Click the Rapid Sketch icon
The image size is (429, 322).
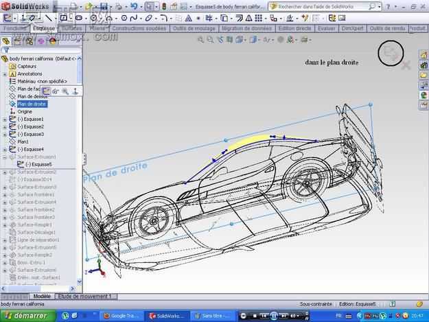pyautogui.click(x=332, y=18)
